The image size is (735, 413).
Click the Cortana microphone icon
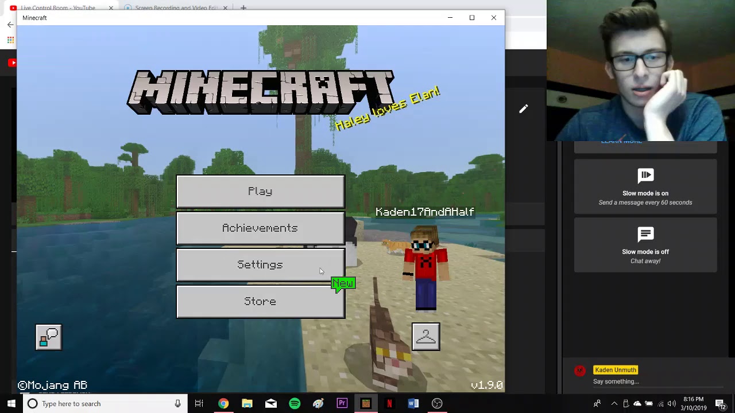(177, 404)
